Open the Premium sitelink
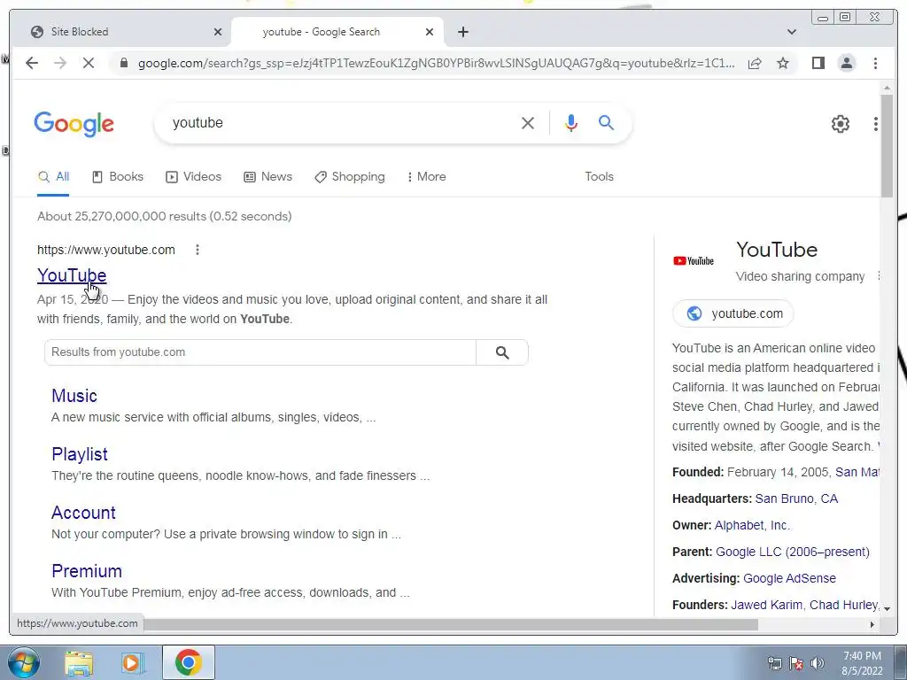 (87, 571)
